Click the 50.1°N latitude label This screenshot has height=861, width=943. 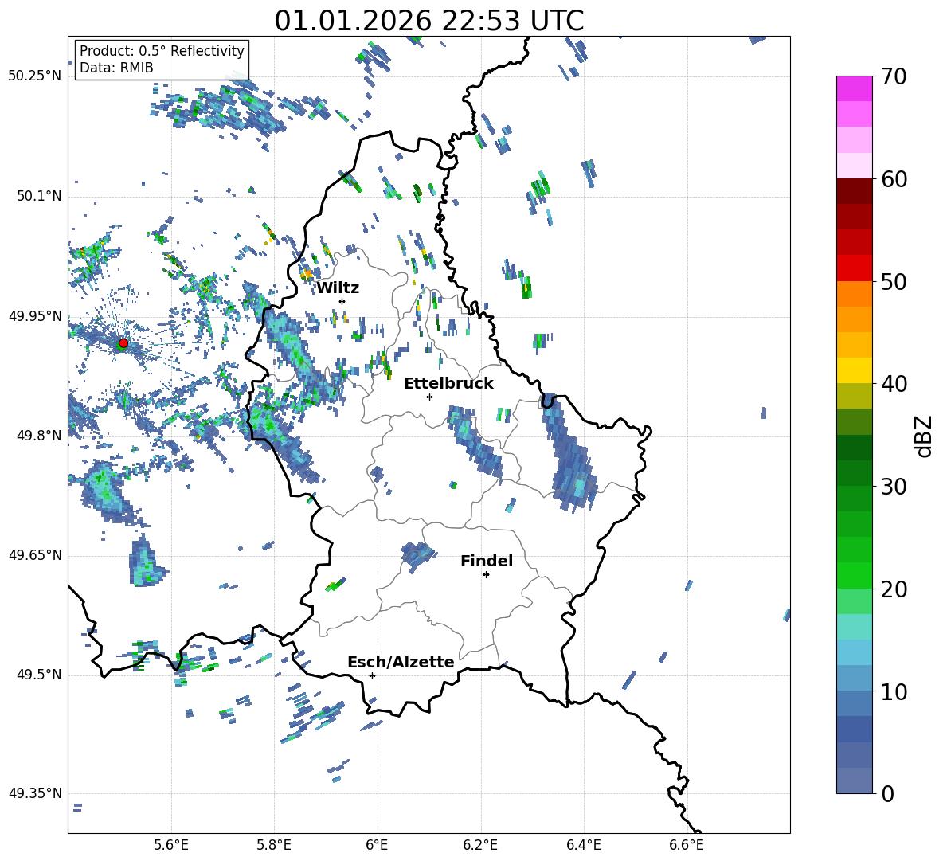click(x=39, y=196)
